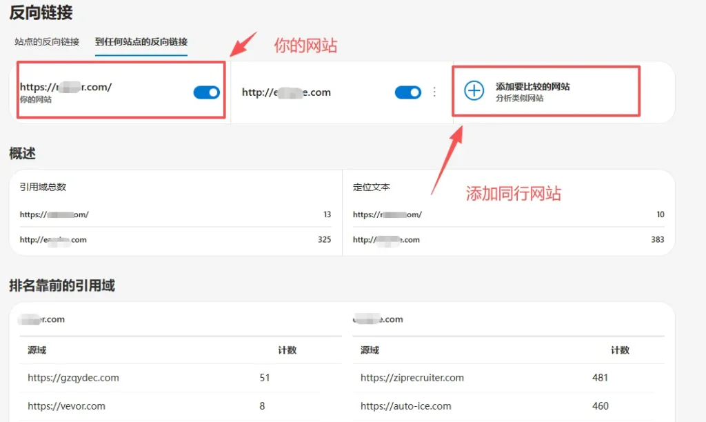The image size is (706, 422).
Task: Click the 排名靠前的引用域 section heading
Action: click(x=62, y=285)
